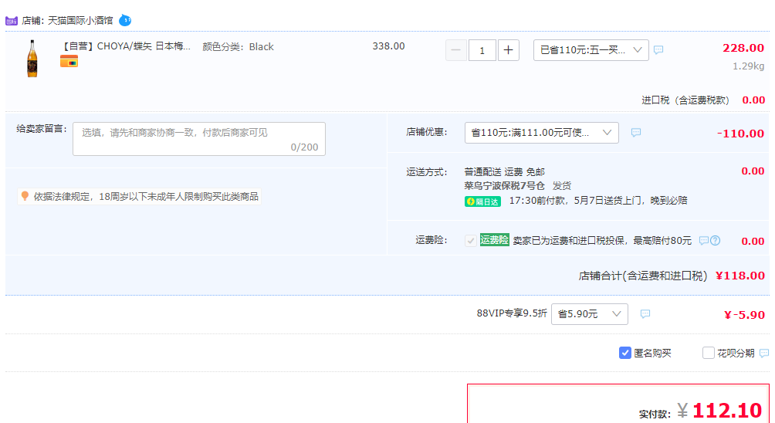
Task: Click the store discount amount -110.00
Action: (740, 134)
